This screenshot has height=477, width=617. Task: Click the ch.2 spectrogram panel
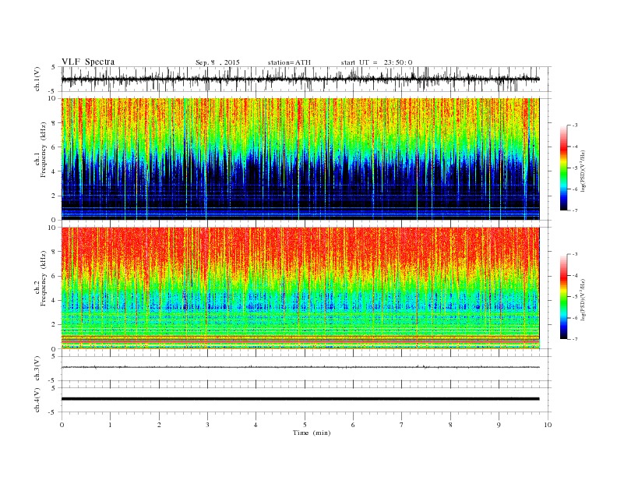(x=300, y=288)
